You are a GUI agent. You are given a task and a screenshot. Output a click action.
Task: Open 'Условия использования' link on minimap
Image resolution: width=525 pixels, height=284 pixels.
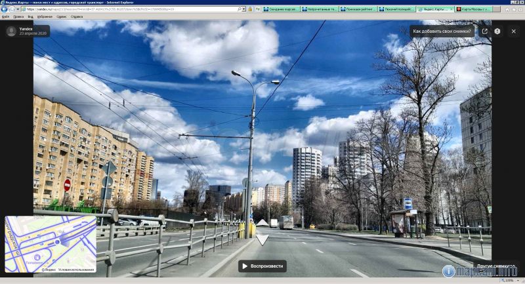tap(76, 270)
